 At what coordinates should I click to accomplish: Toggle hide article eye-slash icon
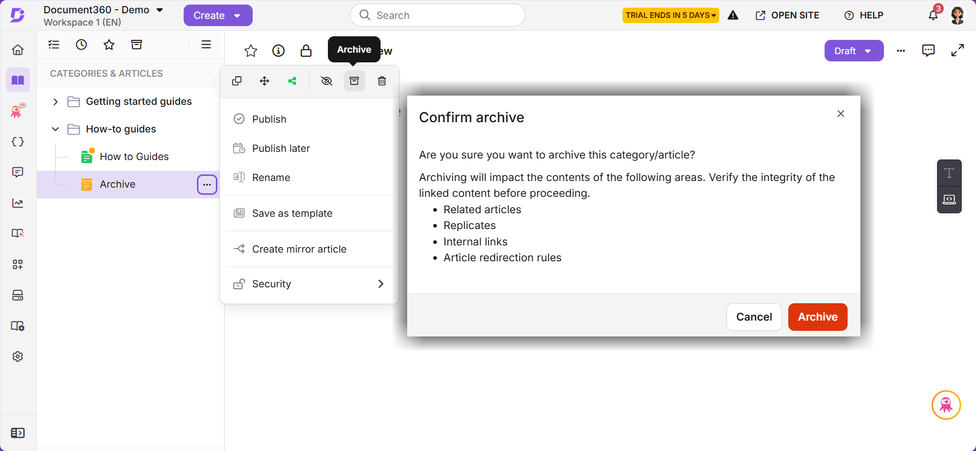click(x=326, y=81)
